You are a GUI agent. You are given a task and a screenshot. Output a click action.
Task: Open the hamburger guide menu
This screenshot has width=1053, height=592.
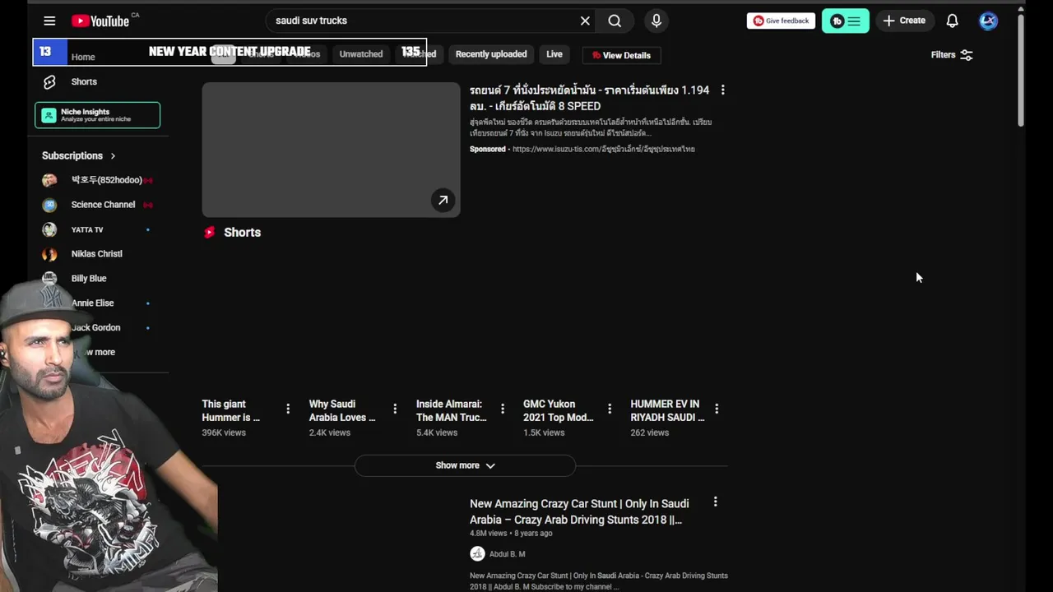[x=49, y=21]
